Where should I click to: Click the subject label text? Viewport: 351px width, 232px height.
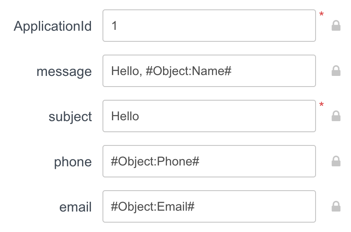click(70, 117)
